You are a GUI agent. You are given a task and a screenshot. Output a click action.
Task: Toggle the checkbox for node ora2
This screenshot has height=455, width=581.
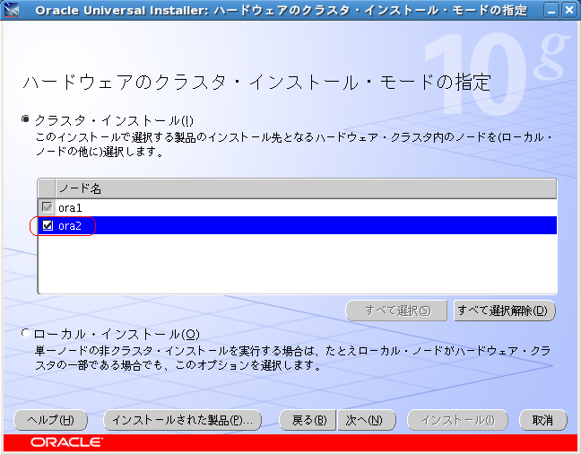tap(48, 225)
